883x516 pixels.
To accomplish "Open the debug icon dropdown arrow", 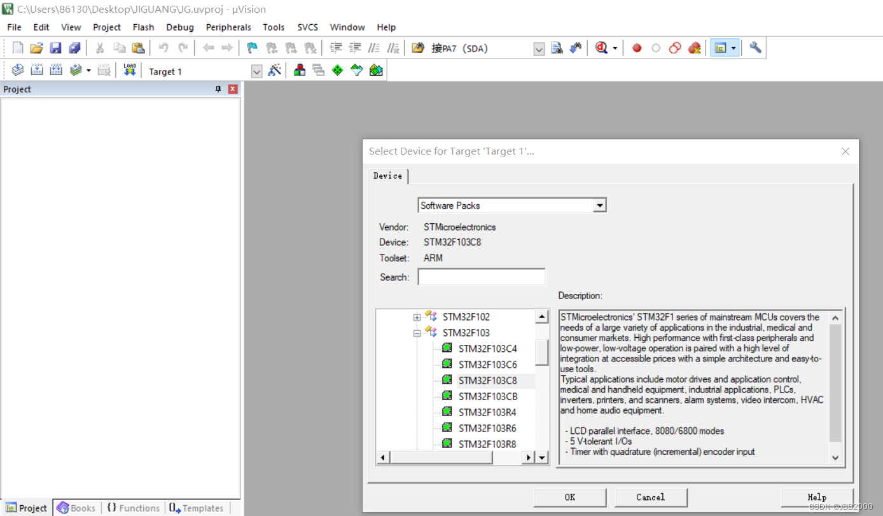I will [x=615, y=48].
